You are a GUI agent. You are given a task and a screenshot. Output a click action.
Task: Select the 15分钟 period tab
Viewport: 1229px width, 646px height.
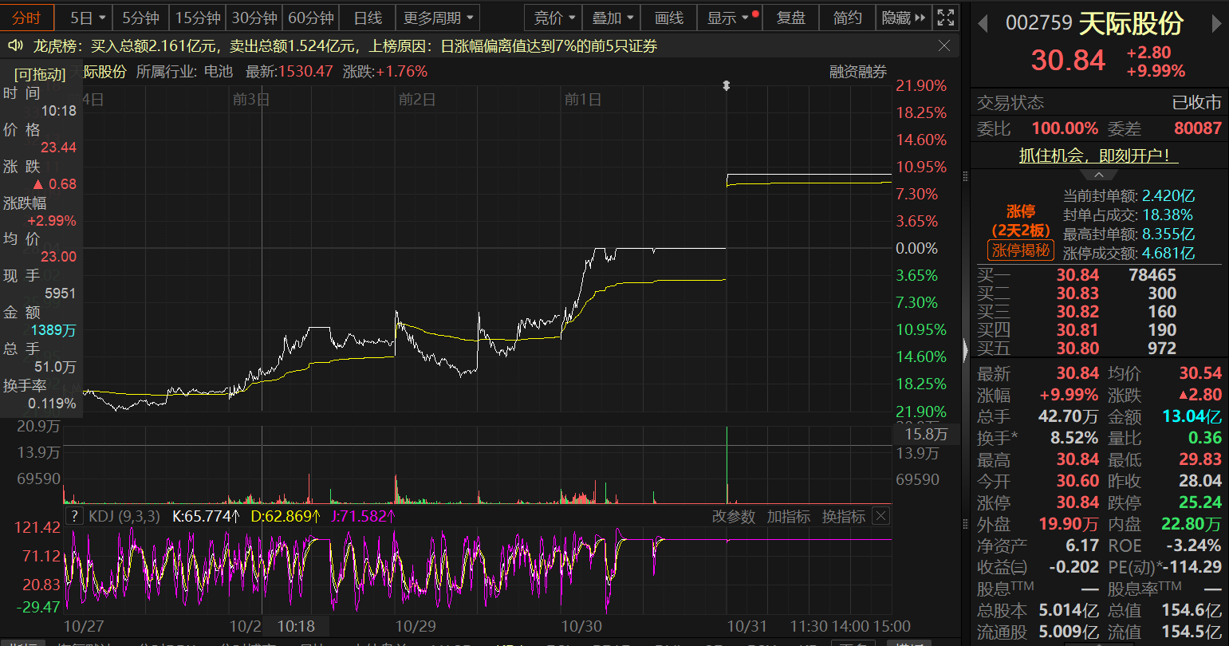198,18
